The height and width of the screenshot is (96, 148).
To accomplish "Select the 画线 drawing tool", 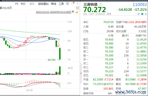I will tap(53, 4).
